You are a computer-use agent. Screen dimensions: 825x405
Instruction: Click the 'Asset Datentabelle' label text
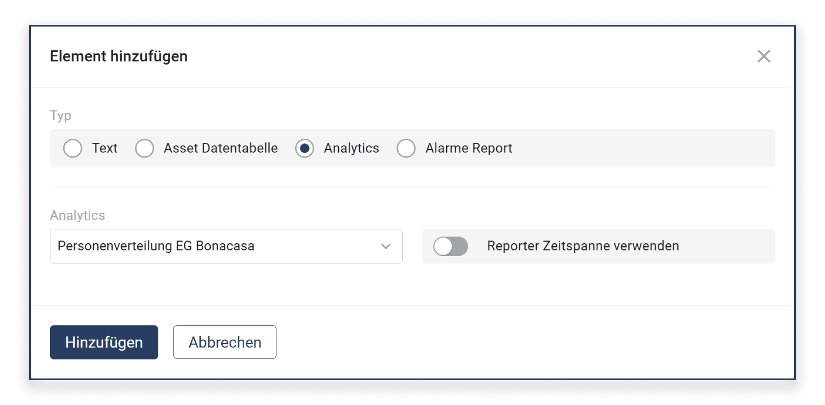(x=220, y=148)
